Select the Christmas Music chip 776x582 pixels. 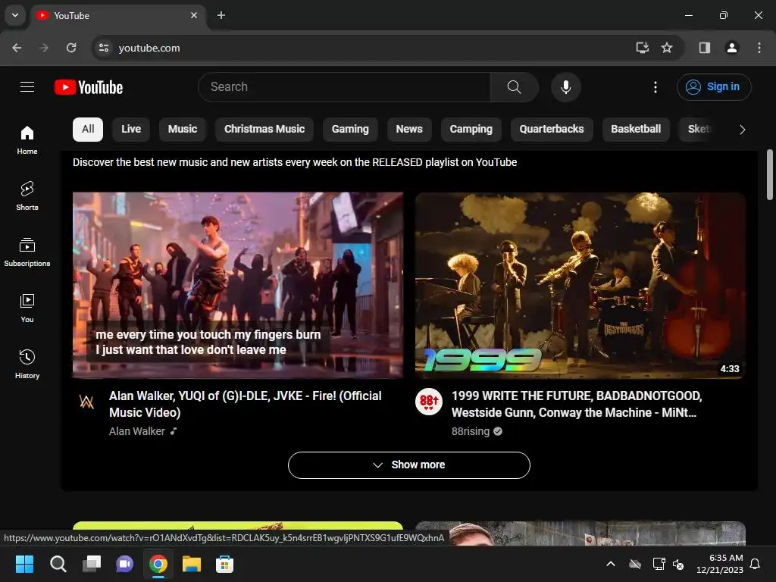coord(264,129)
